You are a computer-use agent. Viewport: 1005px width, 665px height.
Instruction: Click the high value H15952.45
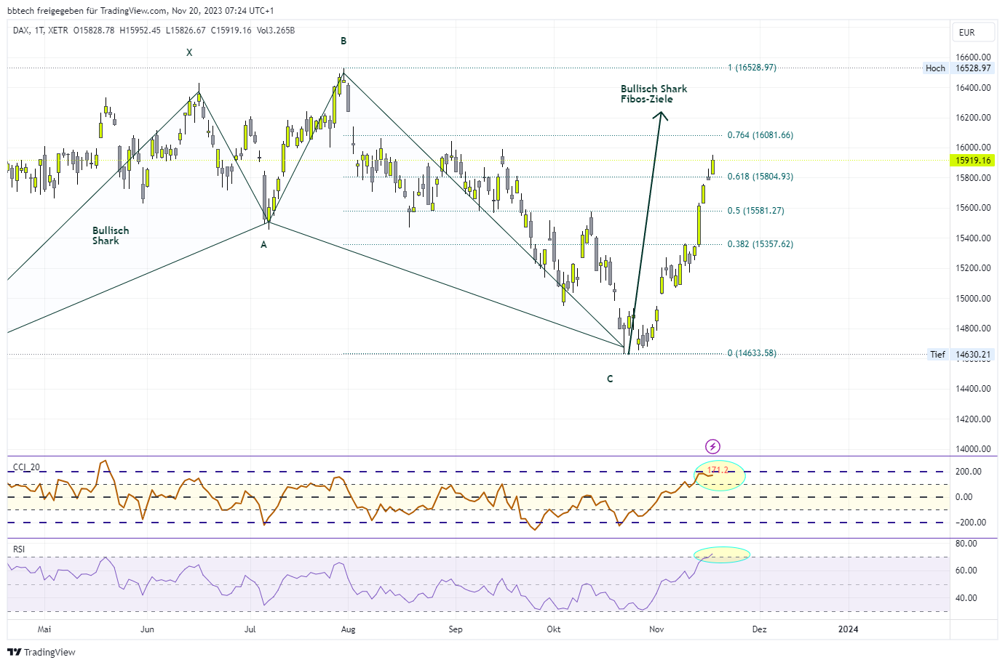140,31
